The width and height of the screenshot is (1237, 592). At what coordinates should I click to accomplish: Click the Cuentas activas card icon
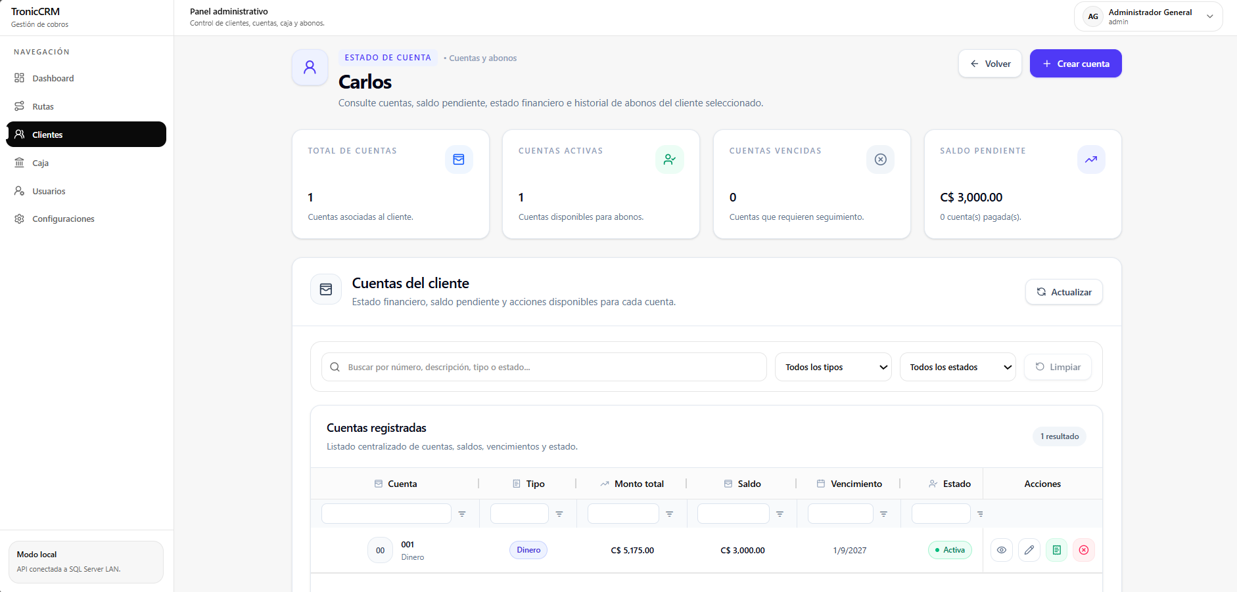670,159
